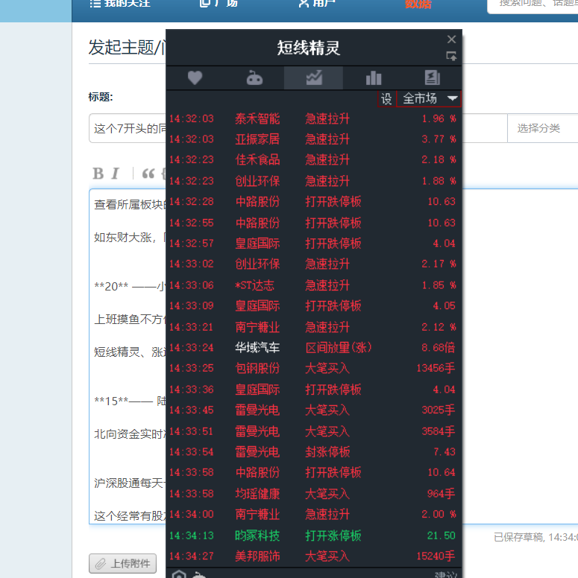Select 创业环保 row at 14:32:23

pyautogui.click(x=313, y=181)
